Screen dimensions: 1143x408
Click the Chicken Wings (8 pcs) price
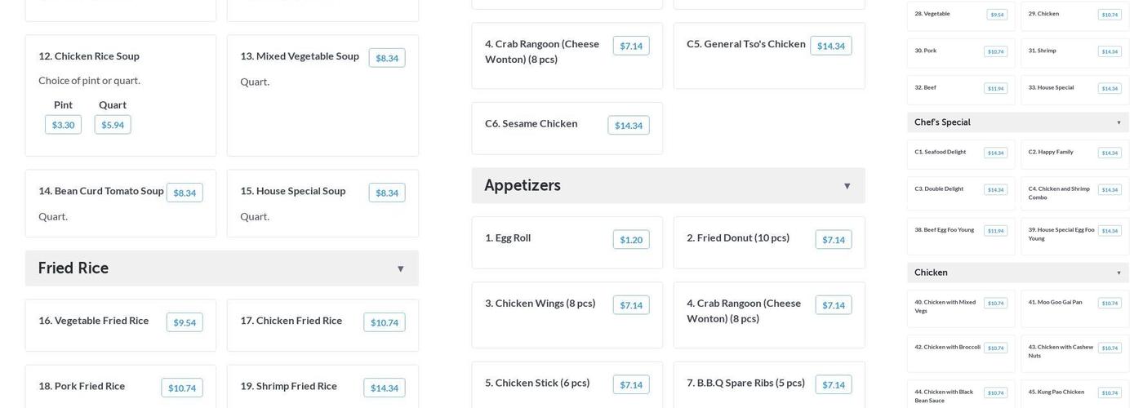pos(631,305)
